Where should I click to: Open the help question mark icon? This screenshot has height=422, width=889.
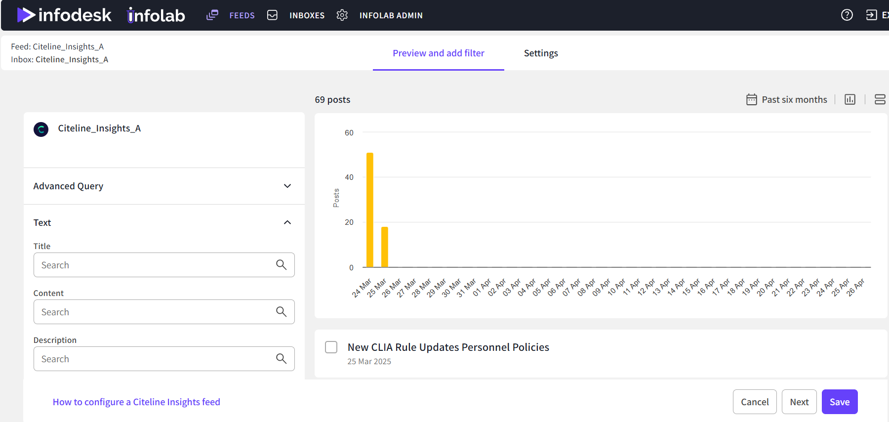pos(847,15)
